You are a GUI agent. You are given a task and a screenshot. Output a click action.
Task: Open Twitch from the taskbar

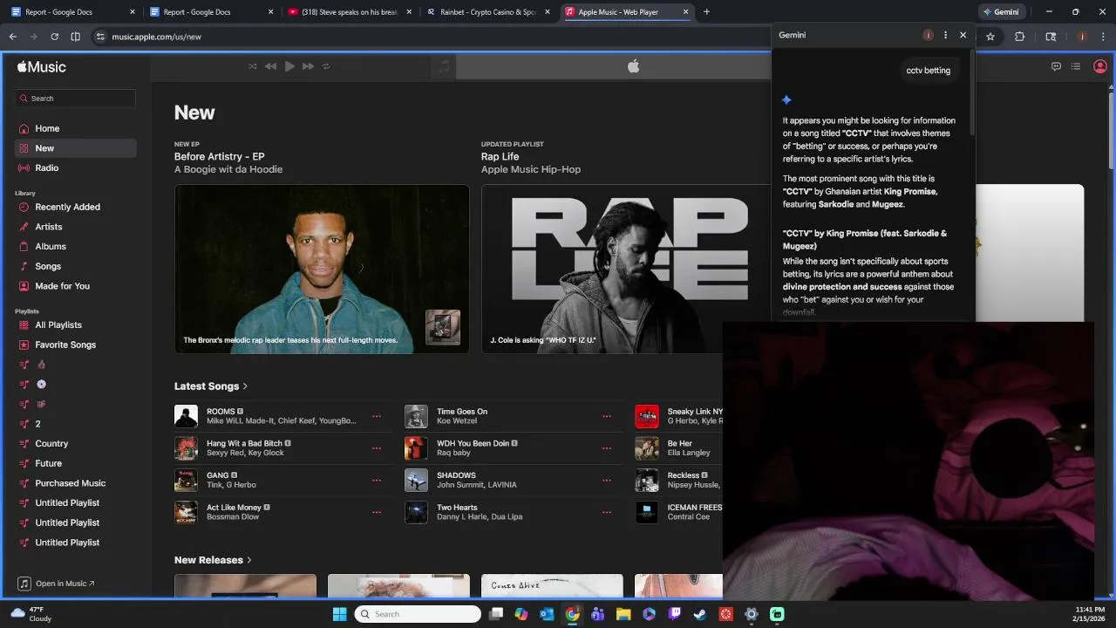675,614
